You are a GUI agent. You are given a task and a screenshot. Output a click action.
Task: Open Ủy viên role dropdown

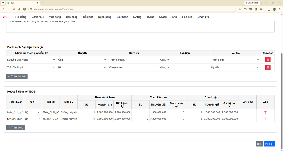coord(235,67)
